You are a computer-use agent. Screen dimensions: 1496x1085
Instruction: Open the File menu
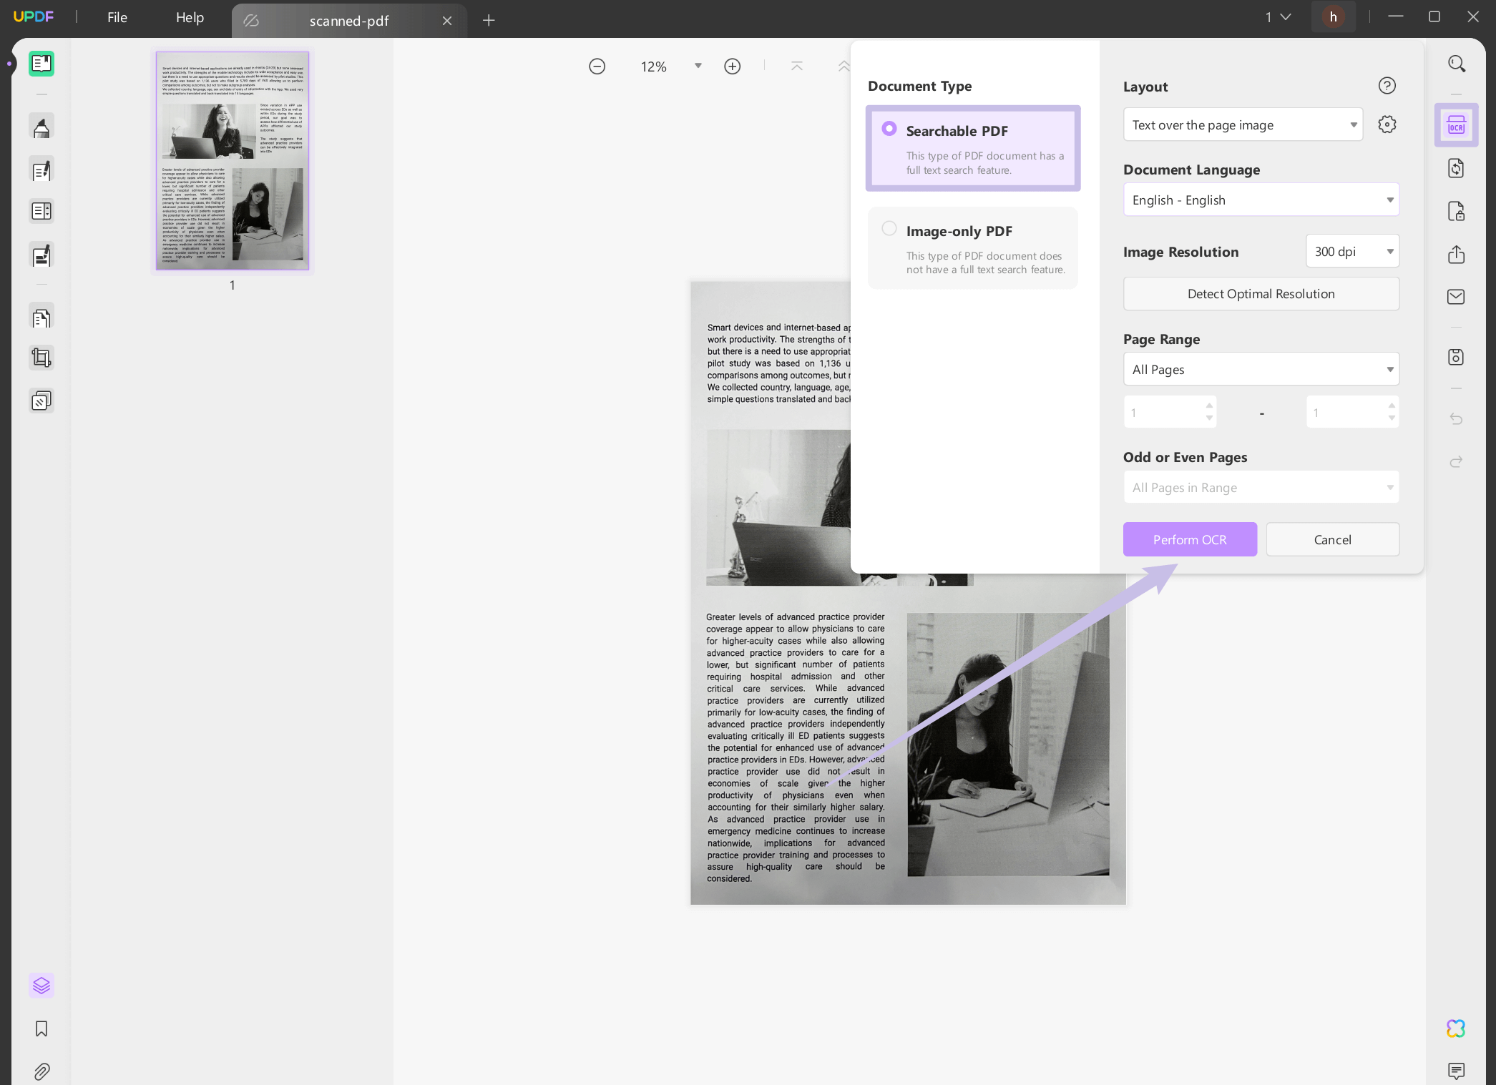coord(117,18)
